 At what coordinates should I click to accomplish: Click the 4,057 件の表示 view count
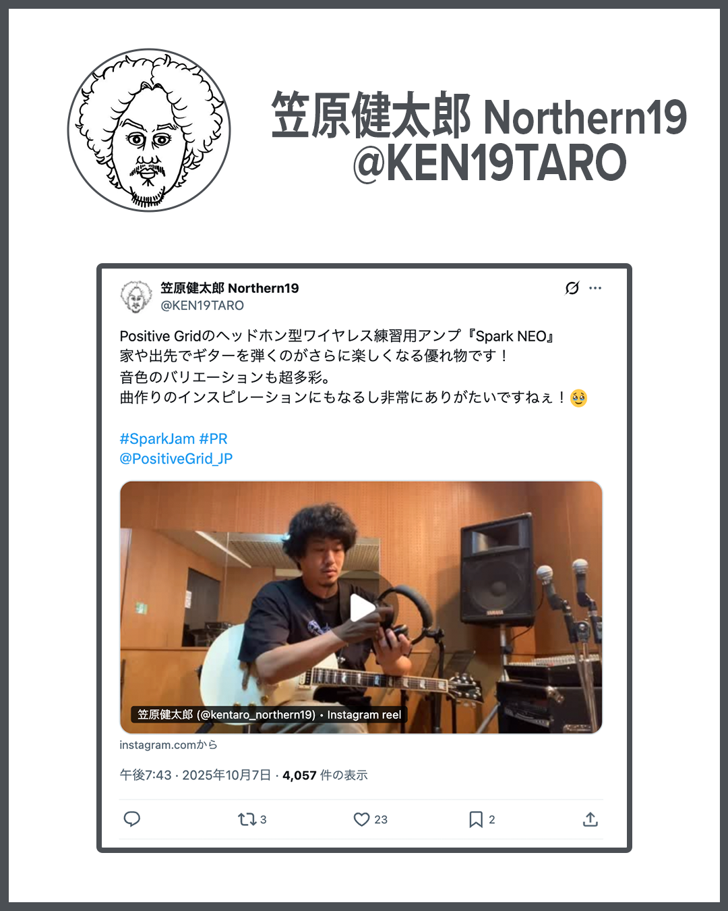tap(325, 775)
